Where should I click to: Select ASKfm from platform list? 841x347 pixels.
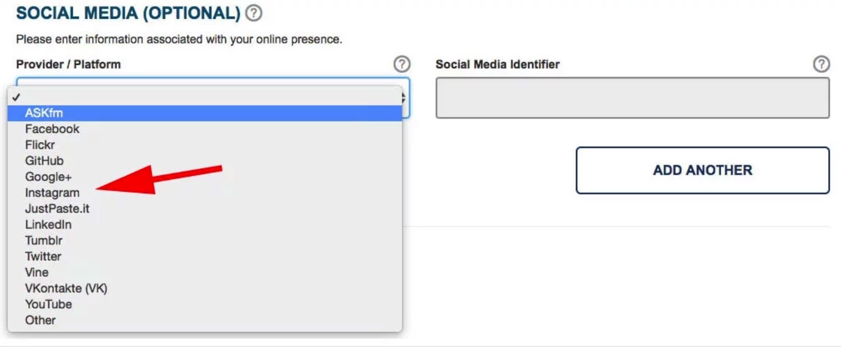click(44, 113)
